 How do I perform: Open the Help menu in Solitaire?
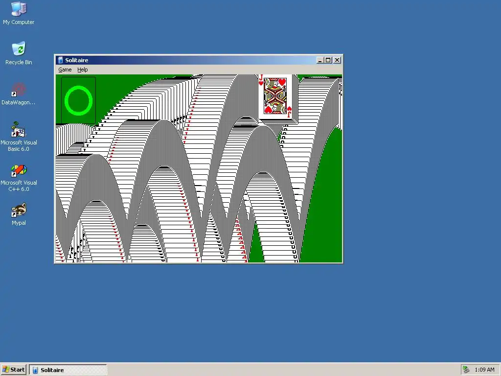click(82, 70)
